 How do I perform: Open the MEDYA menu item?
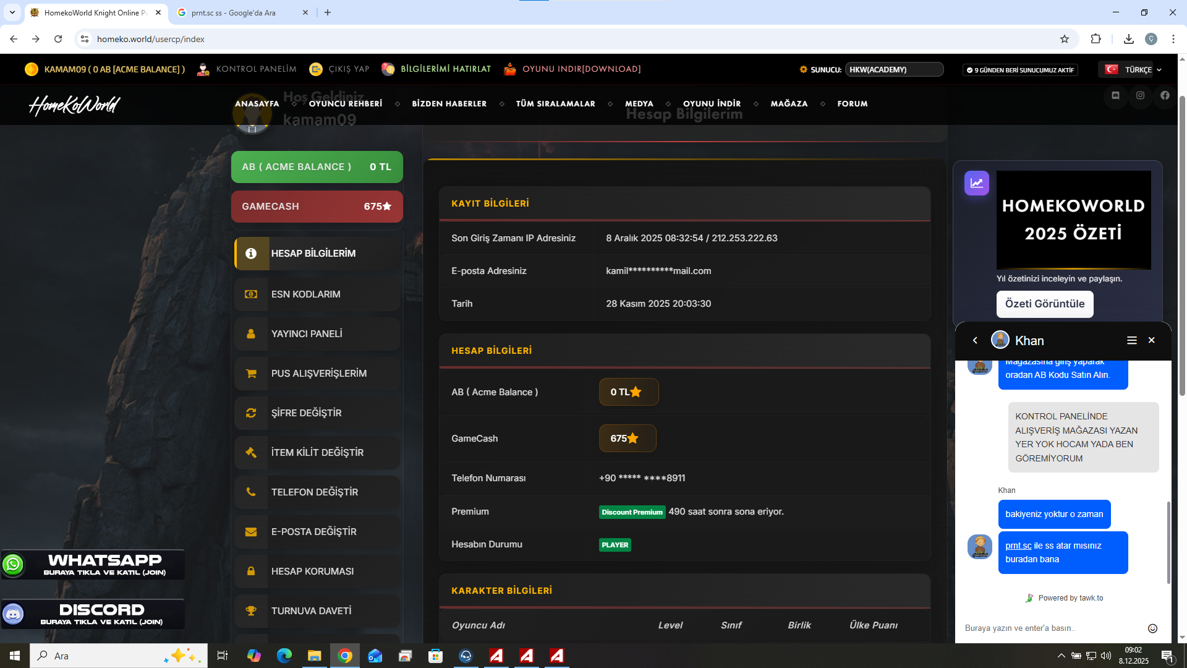[x=639, y=104]
